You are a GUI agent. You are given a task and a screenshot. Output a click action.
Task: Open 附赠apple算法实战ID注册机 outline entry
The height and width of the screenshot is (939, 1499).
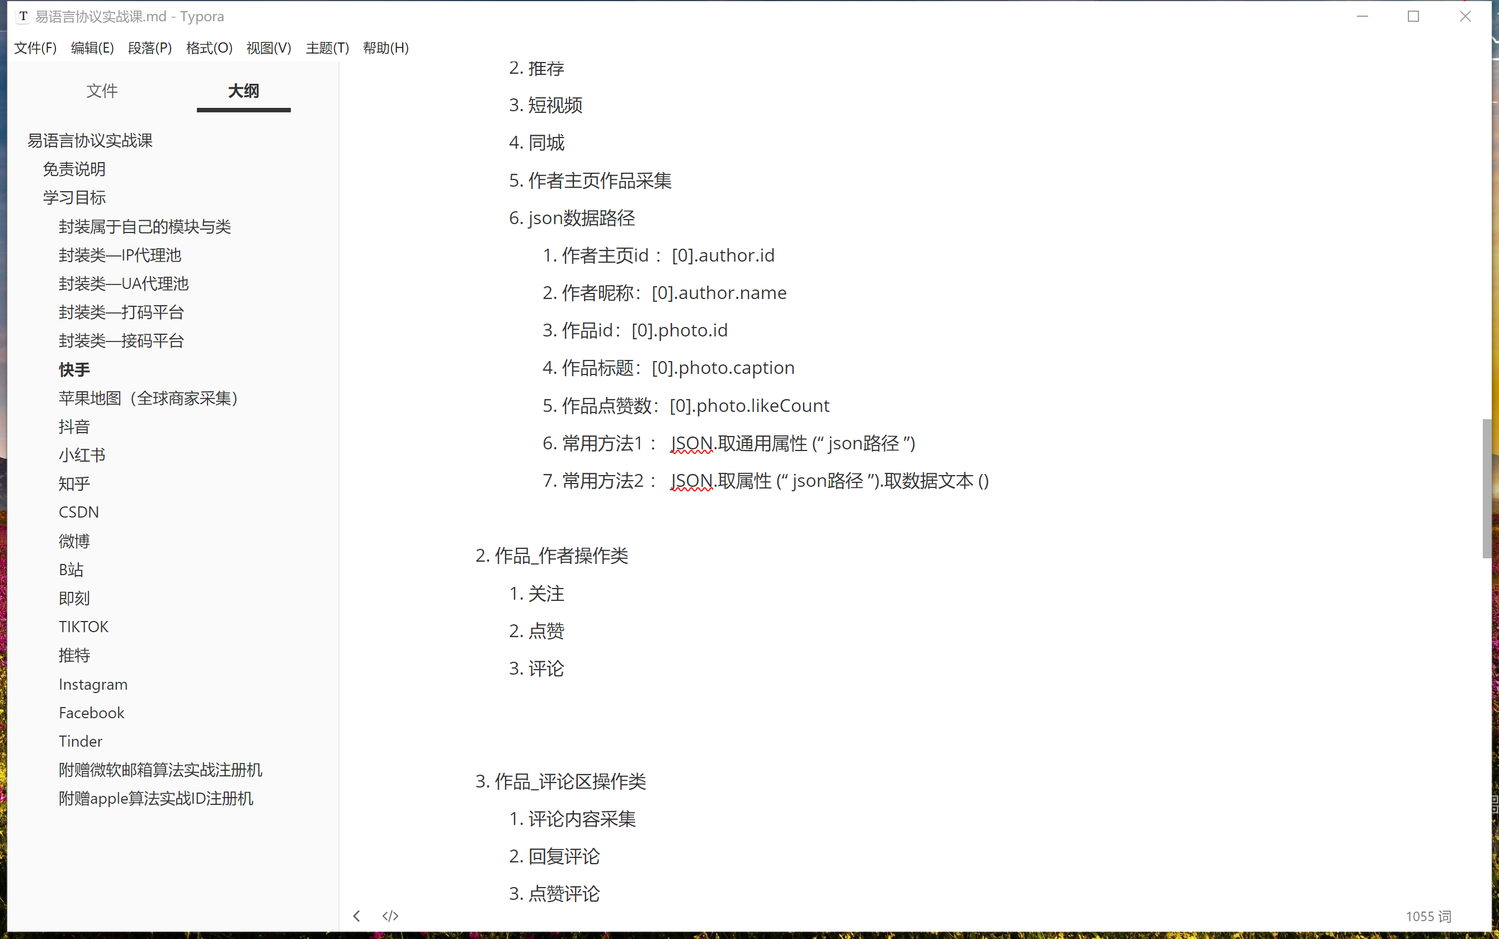click(x=156, y=799)
